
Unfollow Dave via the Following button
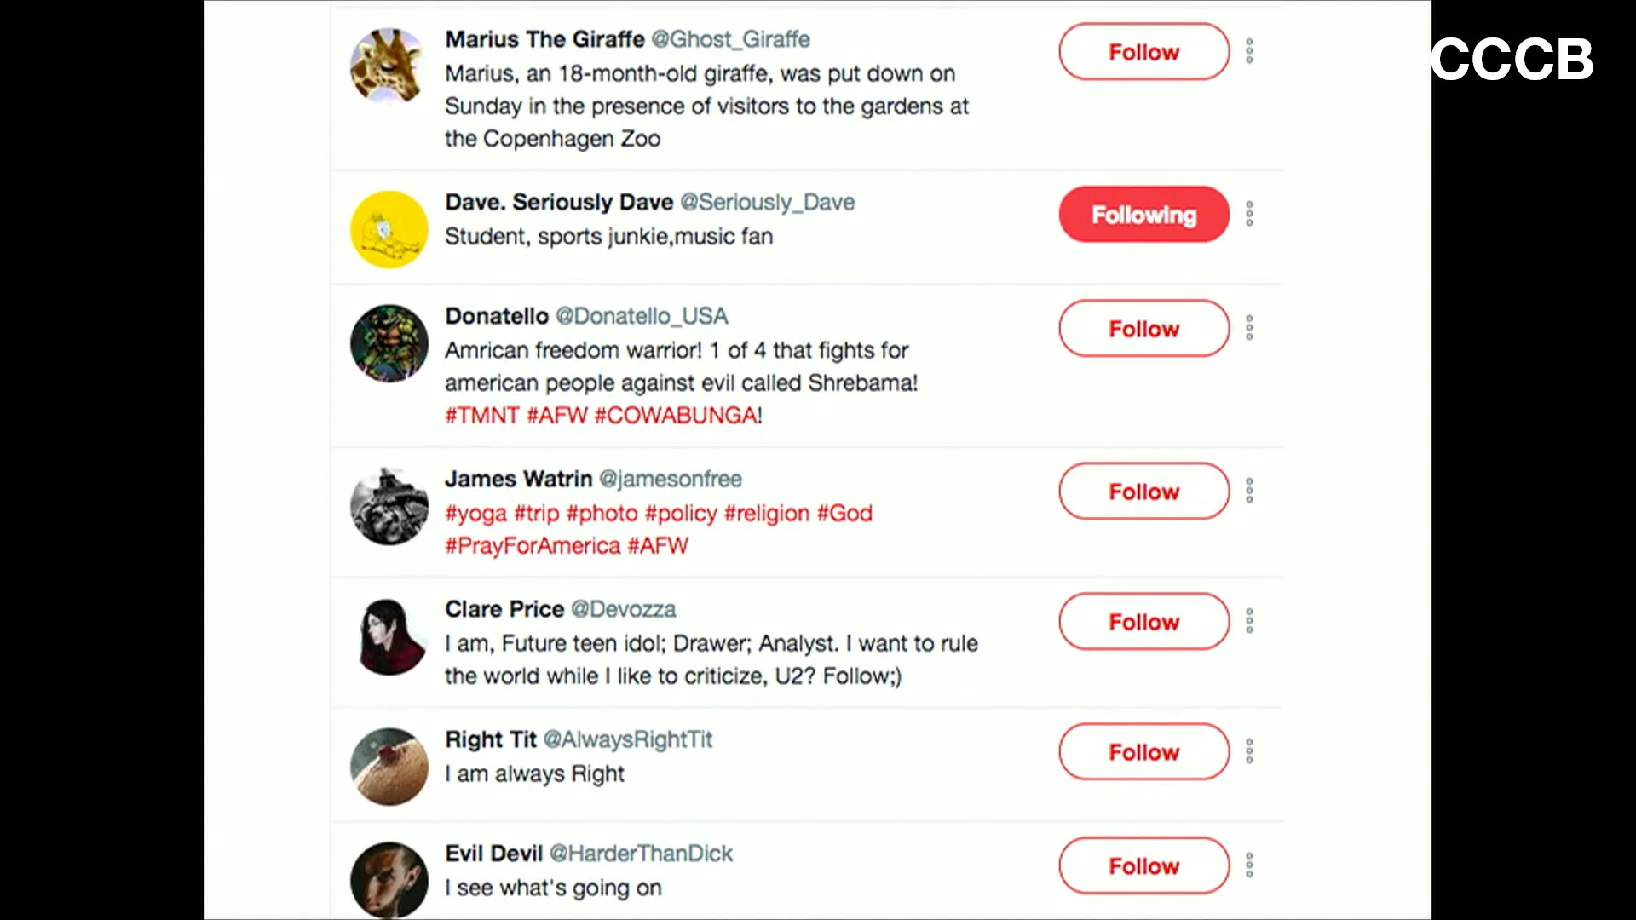pyautogui.click(x=1143, y=215)
